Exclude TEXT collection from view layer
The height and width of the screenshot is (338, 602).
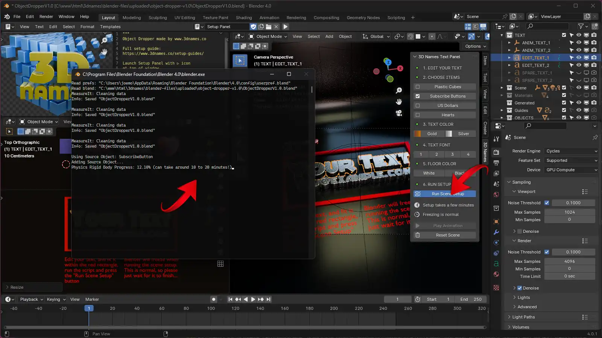[x=564, y=35]
